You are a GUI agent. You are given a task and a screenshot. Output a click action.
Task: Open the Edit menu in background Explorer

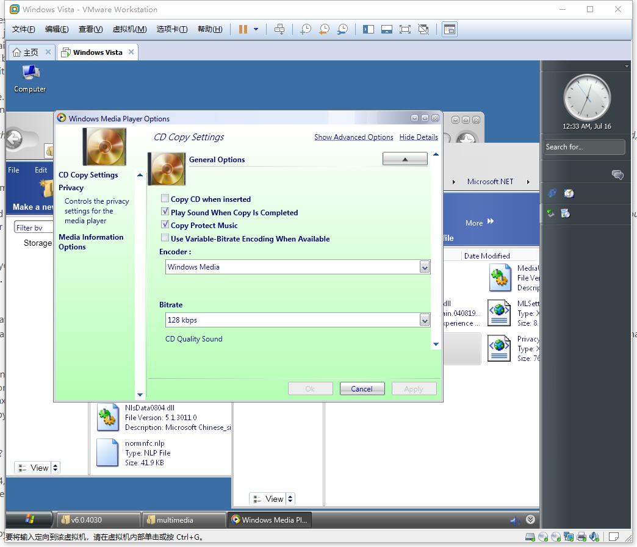coord(41,170)
